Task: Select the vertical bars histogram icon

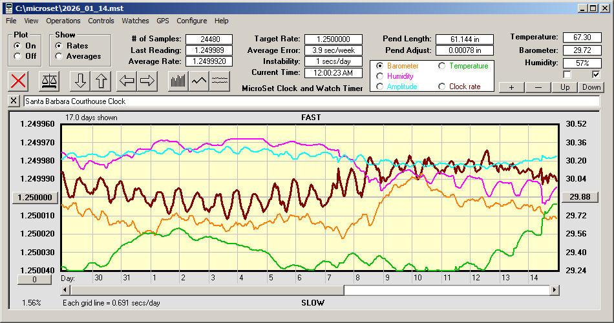Action: coord(178,81)
